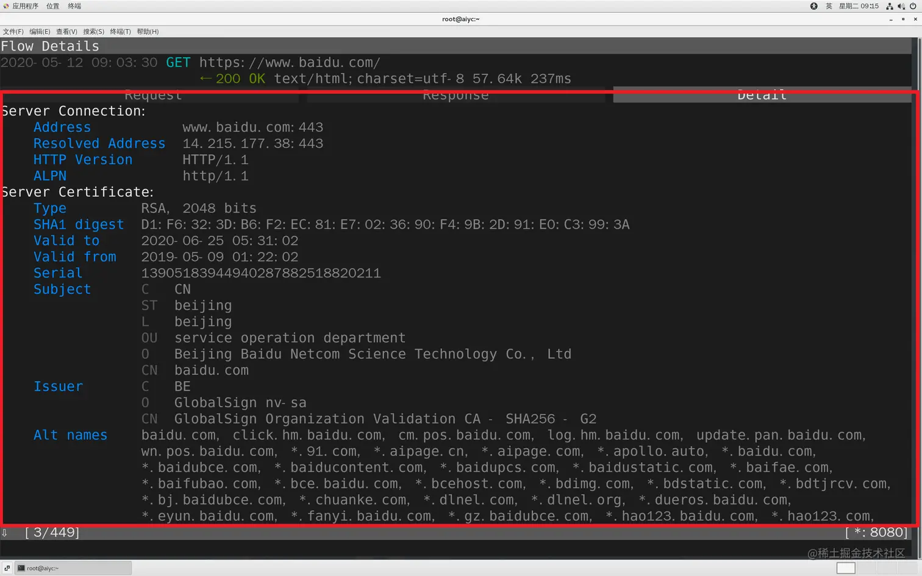This screenshot has width=922, height=576.
Task: Click 'Beijing Baidu Netcom Science Technology' value
Action: [x=373, y=354]
